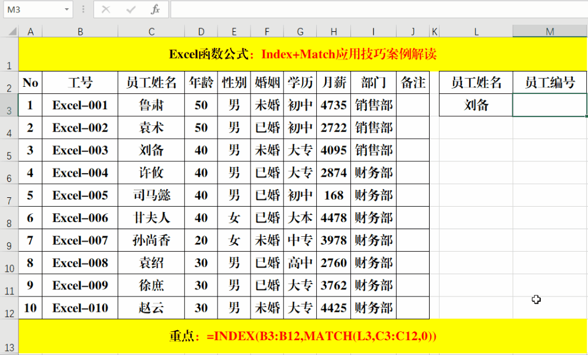Screen dimensions: 588x355
Task: Click No cell '6'
Action: coord(30,217)
